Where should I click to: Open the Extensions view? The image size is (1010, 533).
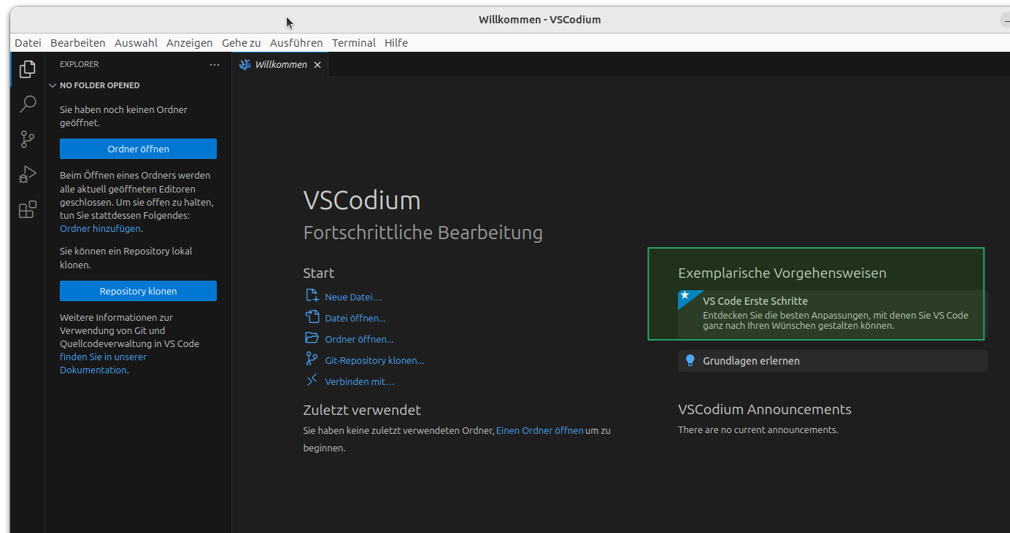click(x=27, y=209)
